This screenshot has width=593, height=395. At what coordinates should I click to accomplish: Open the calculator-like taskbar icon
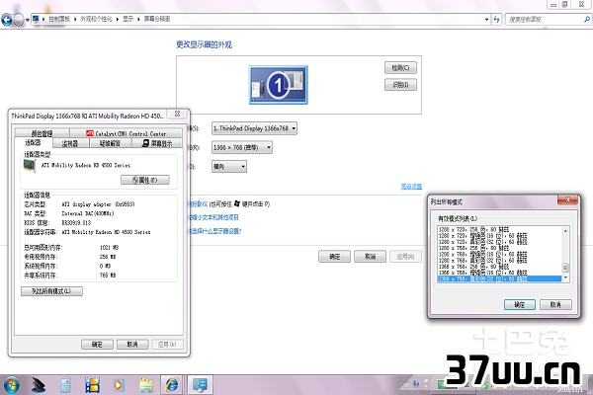[x=65, y=385]
